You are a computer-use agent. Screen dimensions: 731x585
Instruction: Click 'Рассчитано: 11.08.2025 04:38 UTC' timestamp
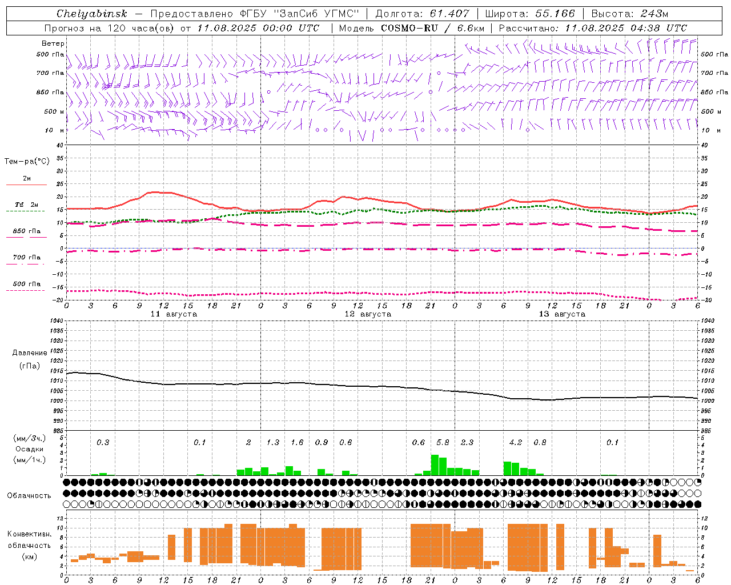coord(593,28)
